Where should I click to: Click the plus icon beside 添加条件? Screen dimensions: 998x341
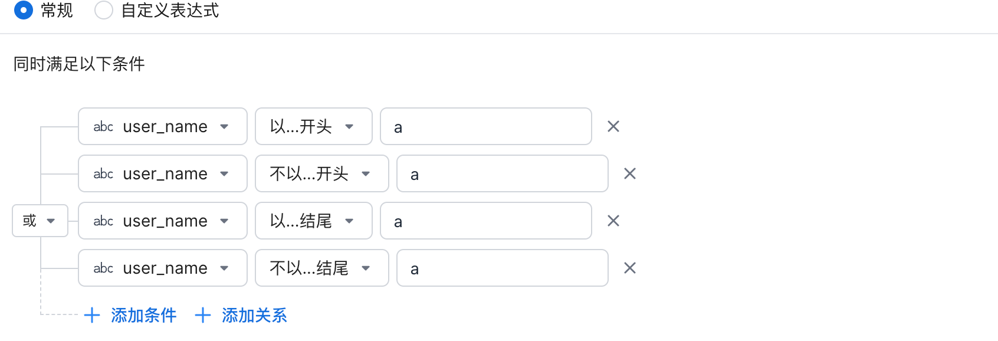(92, 315)
